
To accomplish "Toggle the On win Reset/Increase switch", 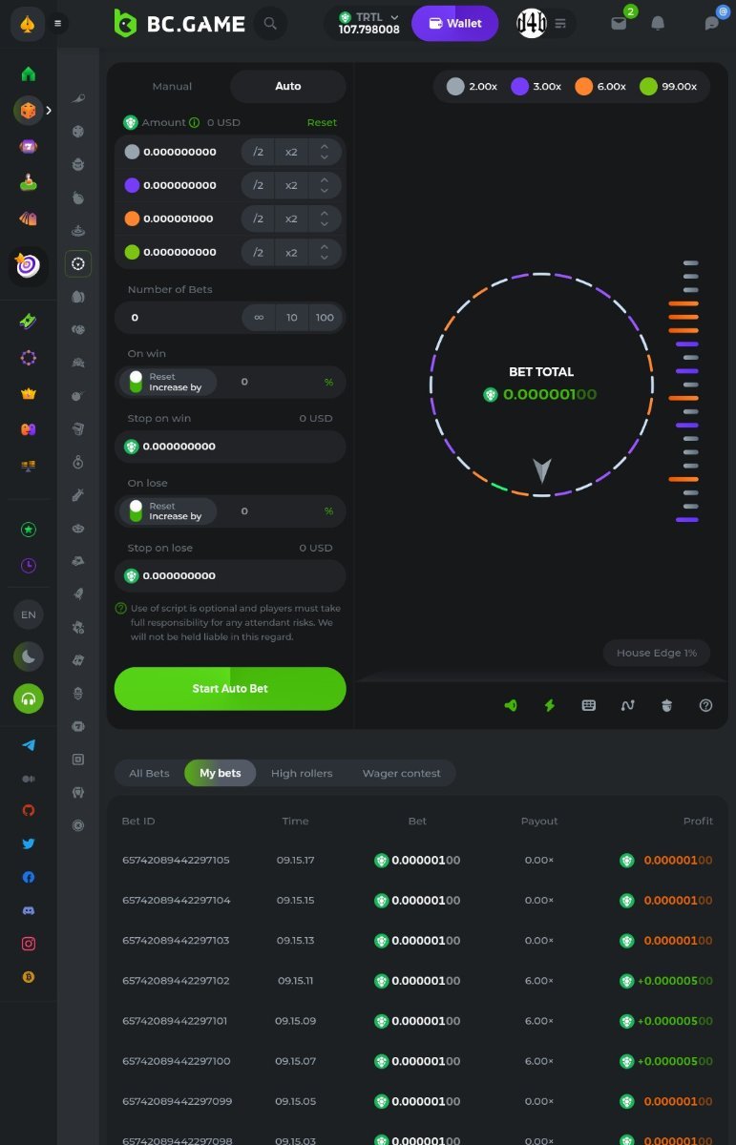I will 136,382.
